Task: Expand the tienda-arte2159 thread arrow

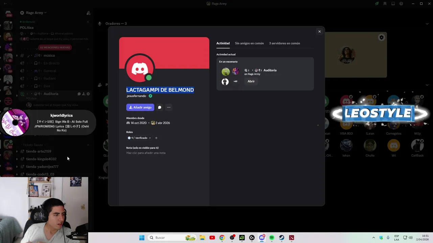Action: click(17, 152)
